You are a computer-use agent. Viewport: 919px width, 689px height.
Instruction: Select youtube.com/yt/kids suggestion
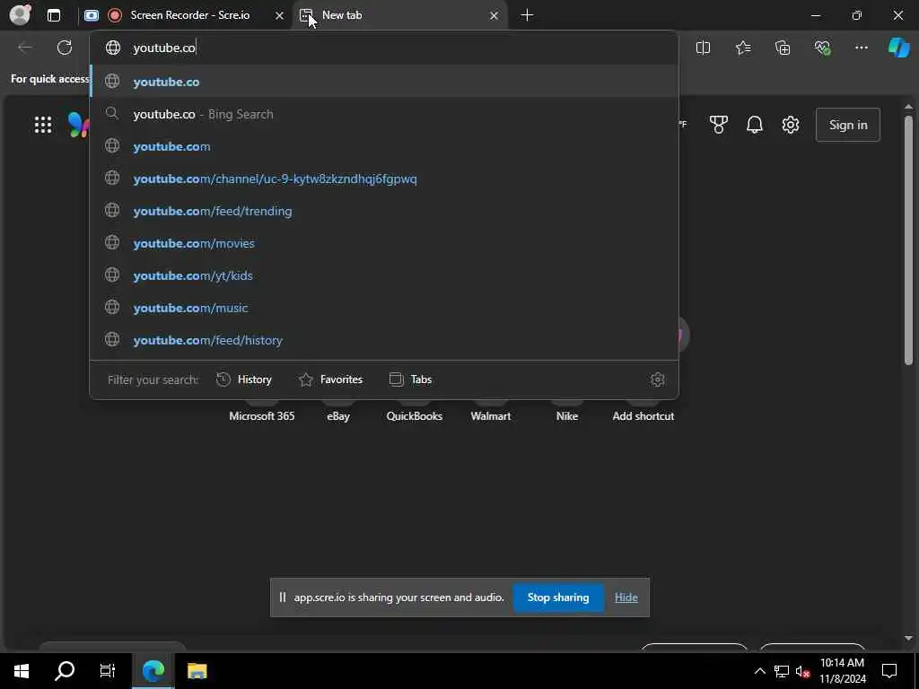coord(384,275)
